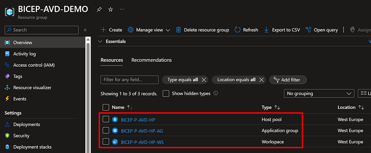Click the Filter for any field box
The image size is (371, 153).
[x=129, y=80]
